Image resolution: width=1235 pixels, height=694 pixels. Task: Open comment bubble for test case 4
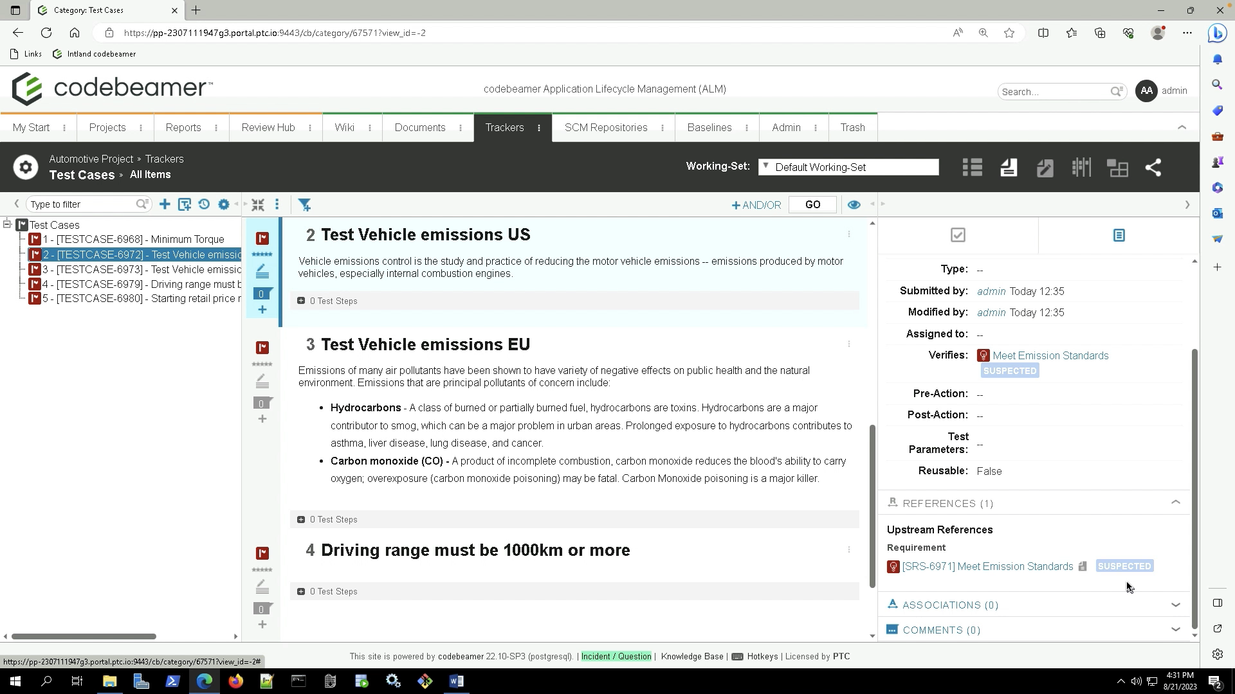262,609
